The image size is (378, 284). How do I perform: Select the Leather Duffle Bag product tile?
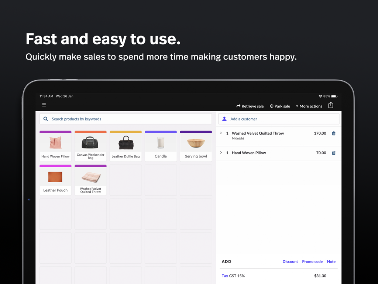126,146
